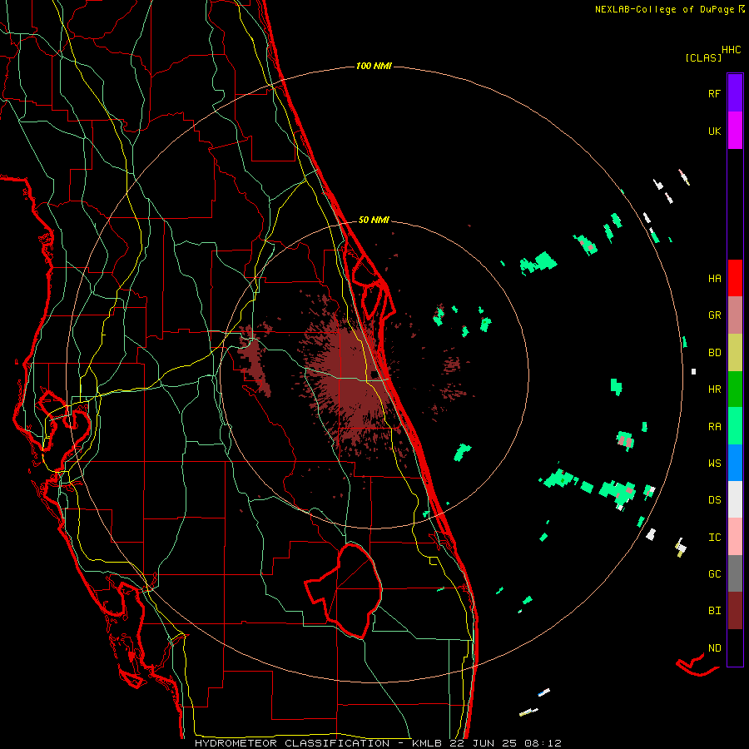This screenshot has height=749, width=749.
Task: Click the Lake Okeechobee red outline
Action: click(344, 591)
